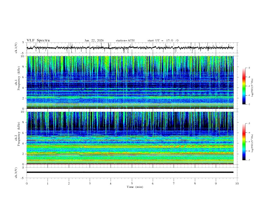Click the ch.3(V) axis label

coord(16,172)
